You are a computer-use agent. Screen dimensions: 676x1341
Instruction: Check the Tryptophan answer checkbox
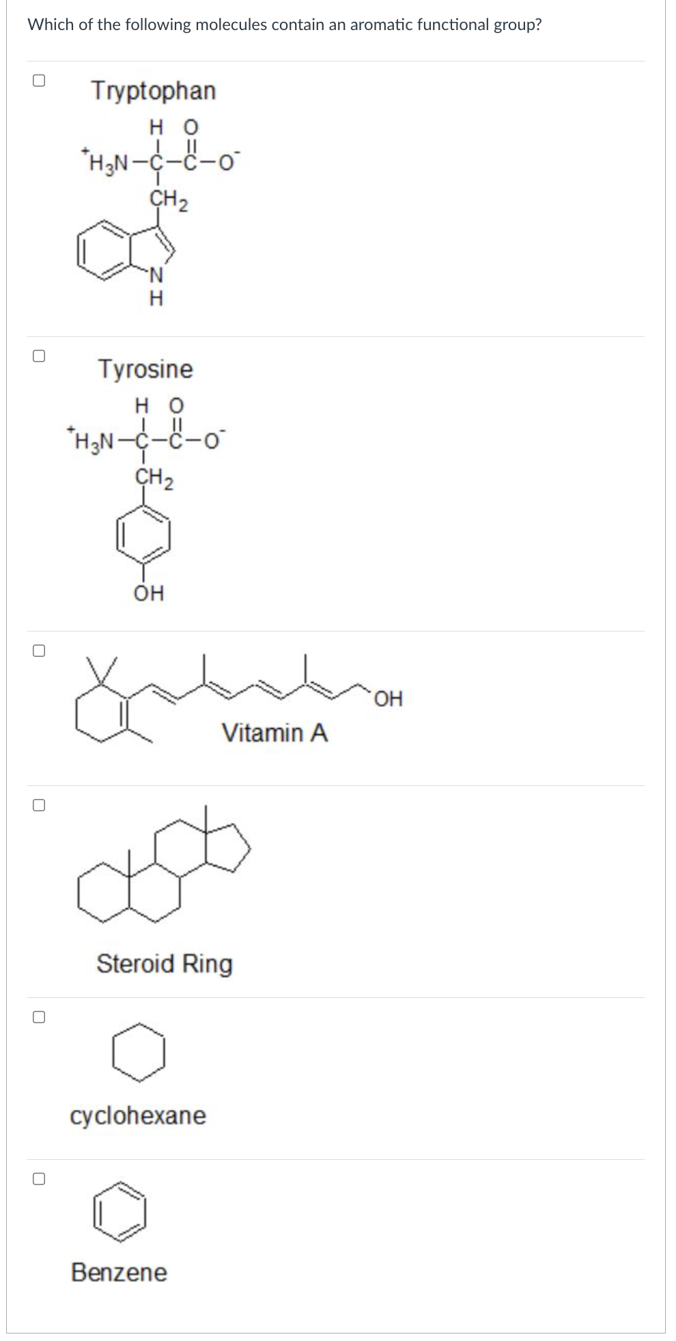tap(39, 81)
